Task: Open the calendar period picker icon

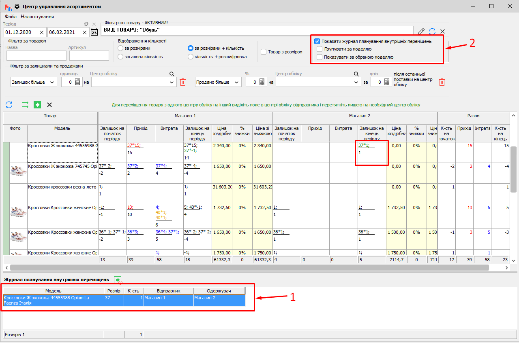Action: [94, 32]
